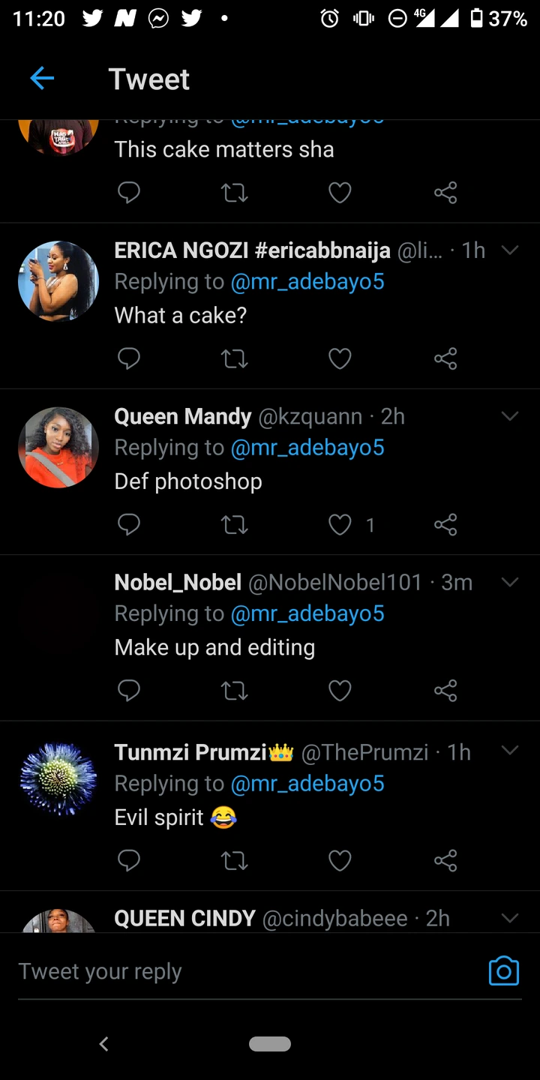This screenshot has width=540, height=1080.
Task: Share the 'This cake matters sha' tweet
Action: 445,193
